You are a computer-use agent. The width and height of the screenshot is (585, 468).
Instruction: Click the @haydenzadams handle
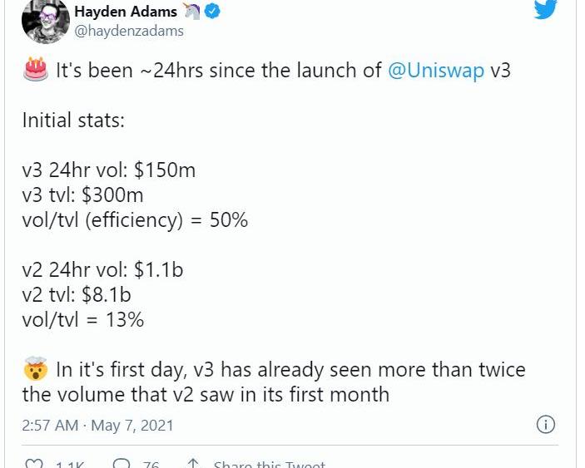click(129, 32)
